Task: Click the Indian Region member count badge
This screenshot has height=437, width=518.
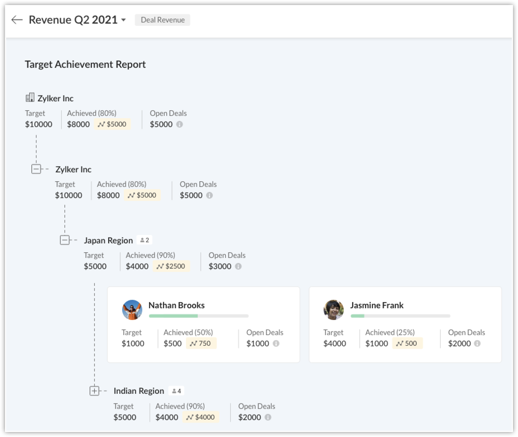Action: [176, 391]
